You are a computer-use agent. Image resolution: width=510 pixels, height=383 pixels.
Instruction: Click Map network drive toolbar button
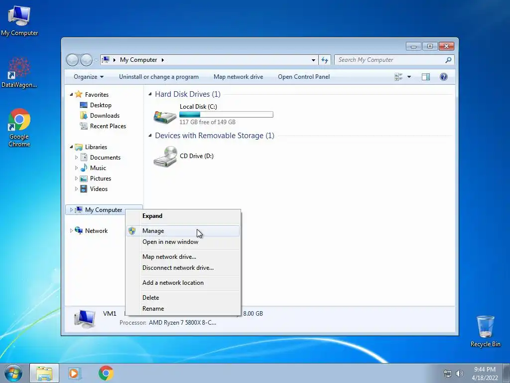coord(239,77)
